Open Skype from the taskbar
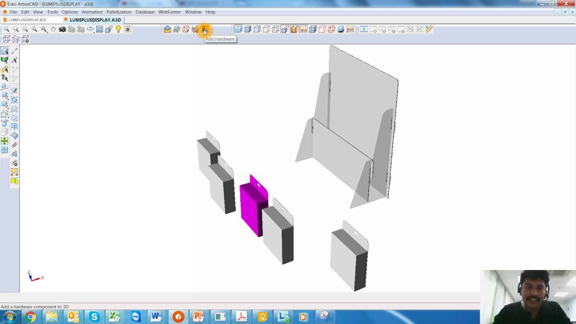Image resolution: width=576 pixels, height=324 pixels. pos(94,317)
